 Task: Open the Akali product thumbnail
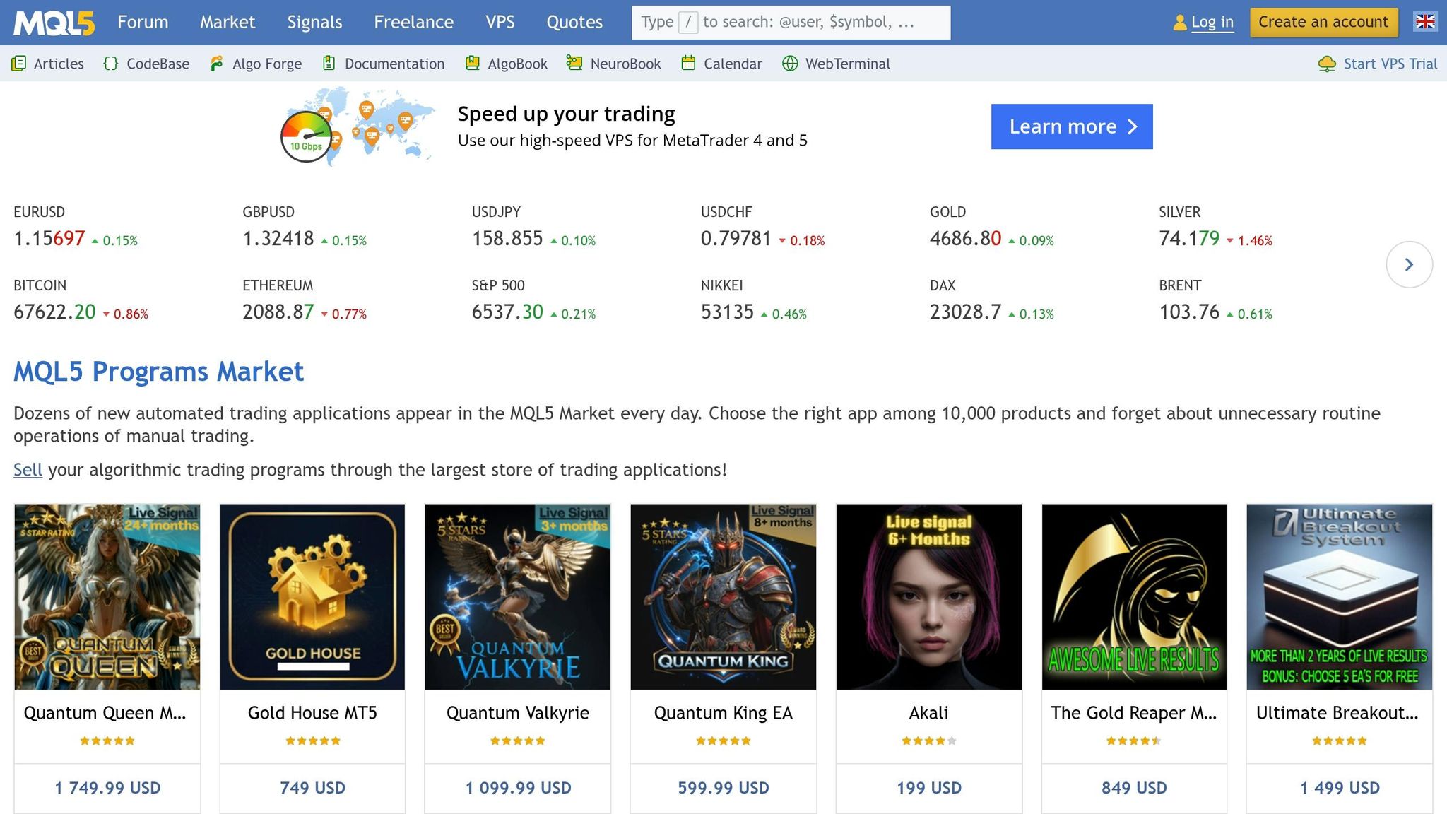929,596
